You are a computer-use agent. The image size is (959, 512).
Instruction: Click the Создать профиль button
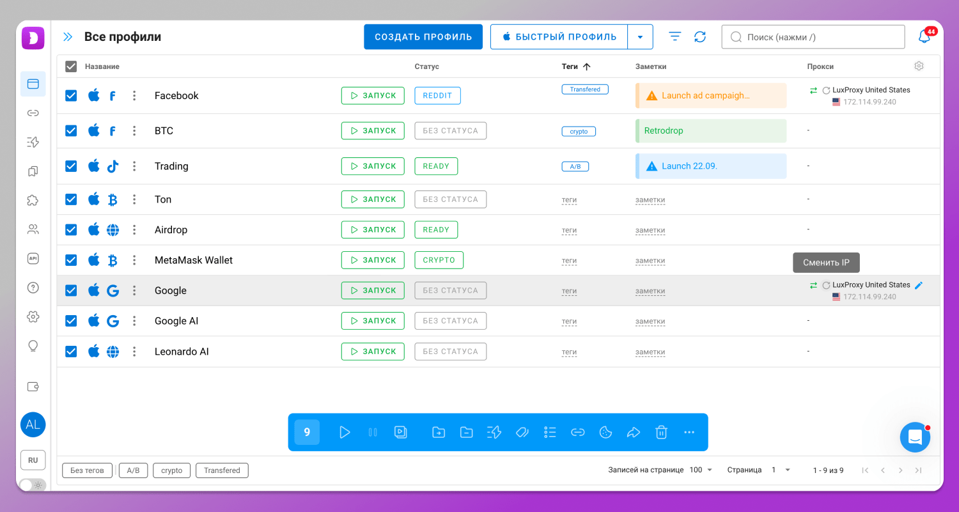[x=423, y=37]
